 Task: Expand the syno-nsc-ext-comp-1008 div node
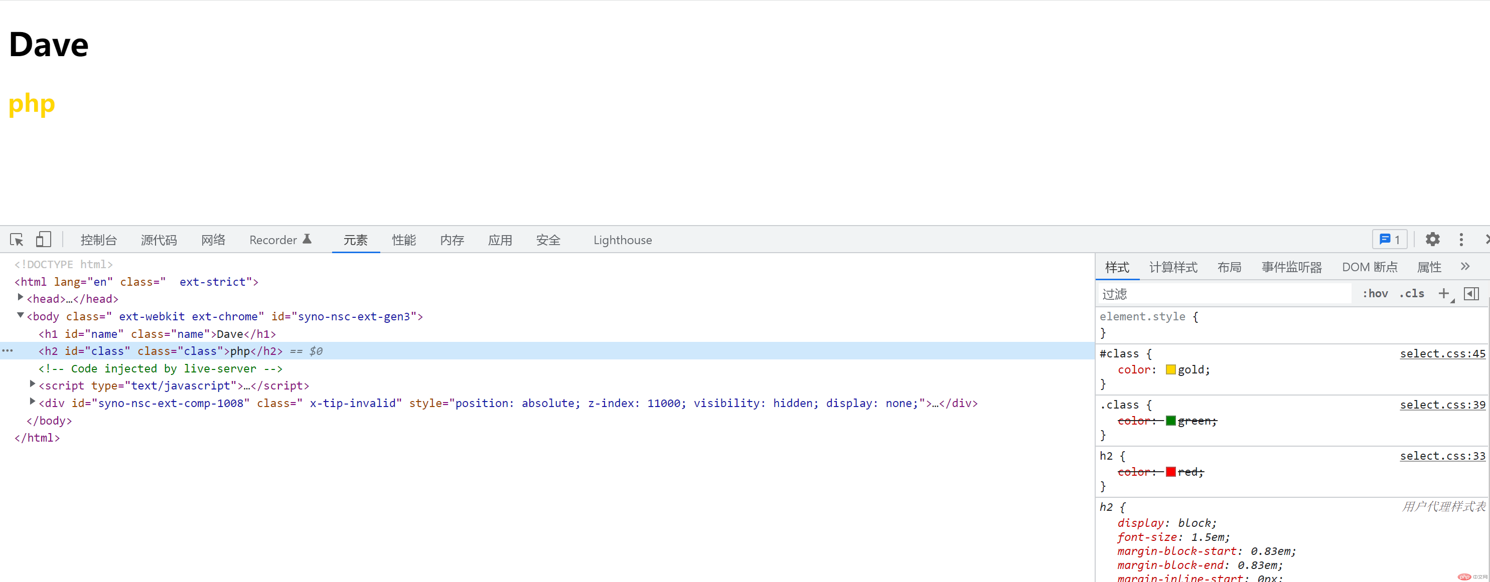coord(33,402)
